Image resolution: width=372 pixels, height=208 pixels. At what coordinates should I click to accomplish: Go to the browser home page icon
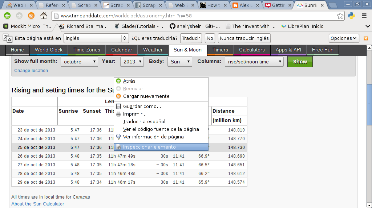tap(44, 16)
